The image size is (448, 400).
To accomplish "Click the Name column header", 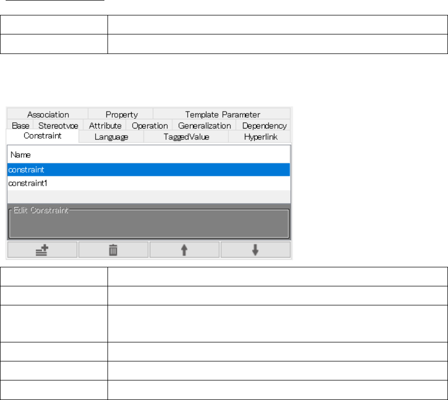I will coord(149,155).
